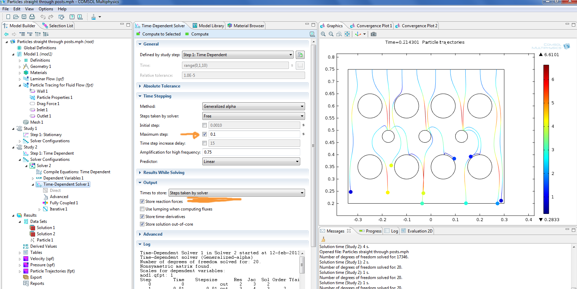Viewport: 577px width, 289px height.
Task: Take image snapshot with camera icon
Action: [x=374, y=34]
